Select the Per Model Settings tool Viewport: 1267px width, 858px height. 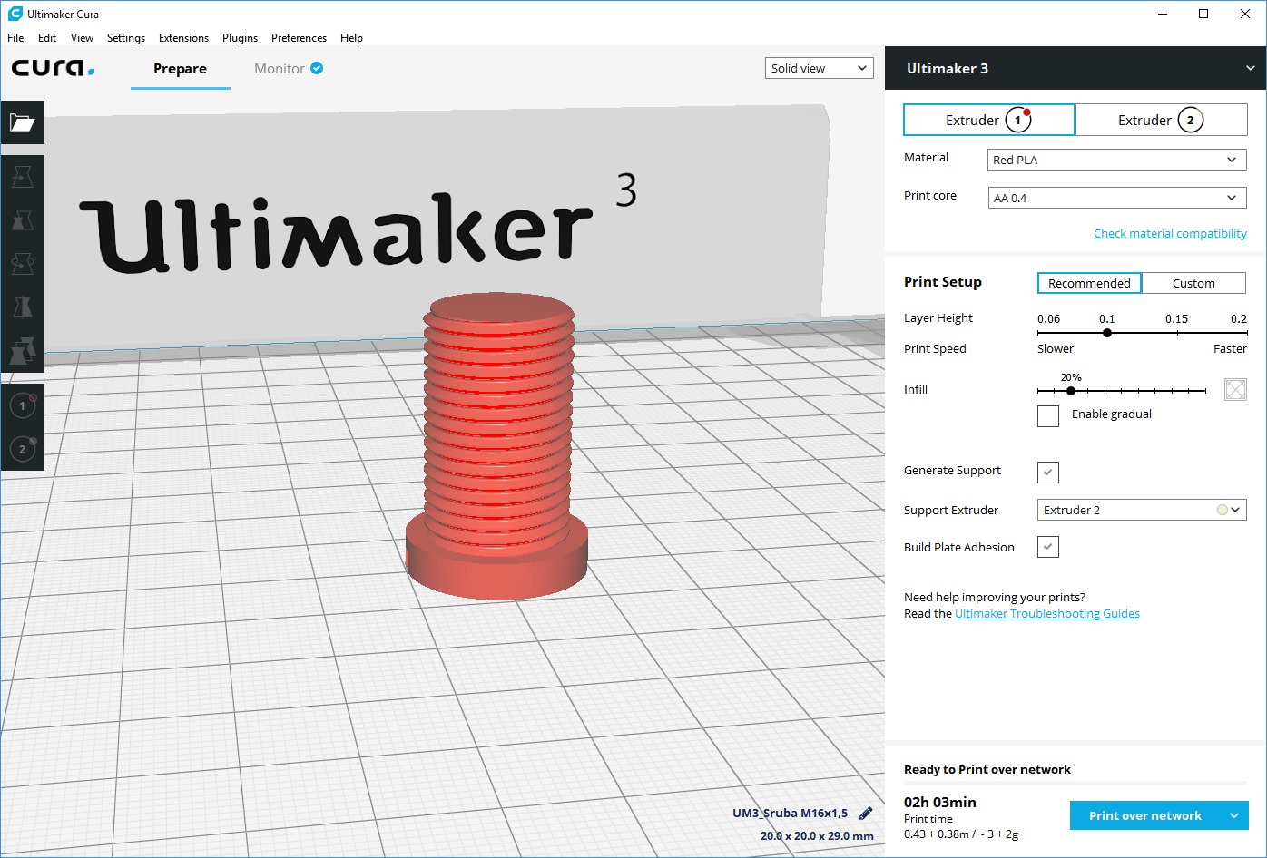[x=22, y=350]
